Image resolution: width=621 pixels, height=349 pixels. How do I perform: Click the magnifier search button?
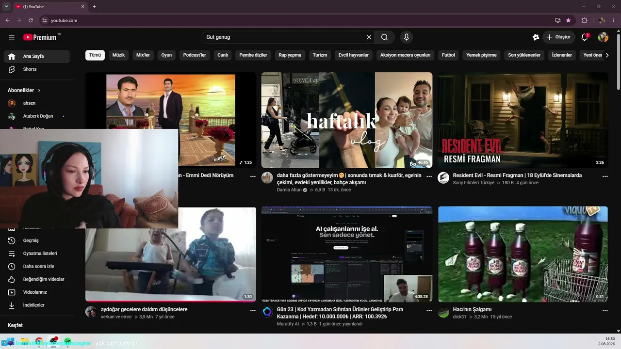[384, 37]
